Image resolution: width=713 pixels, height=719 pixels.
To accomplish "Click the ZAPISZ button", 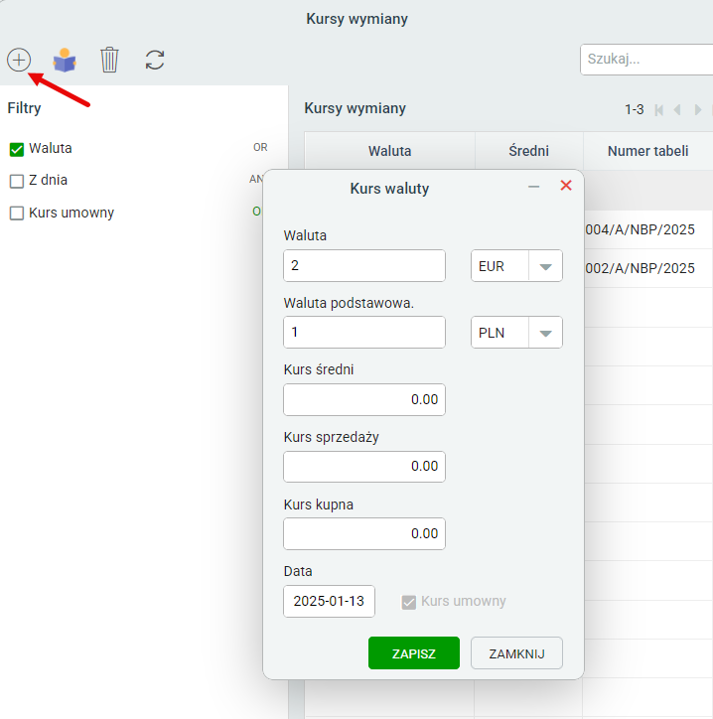I will click(x=414, y=653).
